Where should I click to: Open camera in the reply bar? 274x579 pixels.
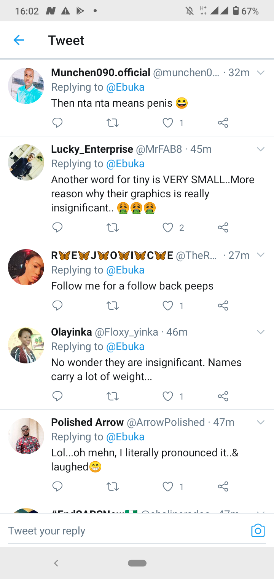pyautogui.click(x=258, y=530)
